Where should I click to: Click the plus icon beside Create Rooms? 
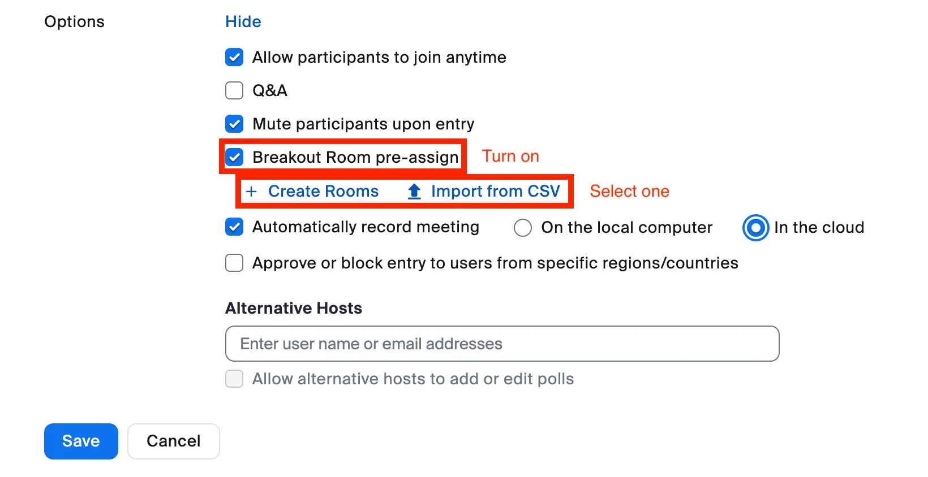click(x=251, y=192)
